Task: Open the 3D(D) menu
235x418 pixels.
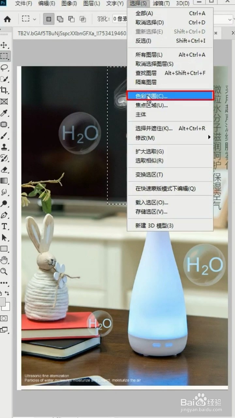Action: pyautogui.click(x=182, y=4)
